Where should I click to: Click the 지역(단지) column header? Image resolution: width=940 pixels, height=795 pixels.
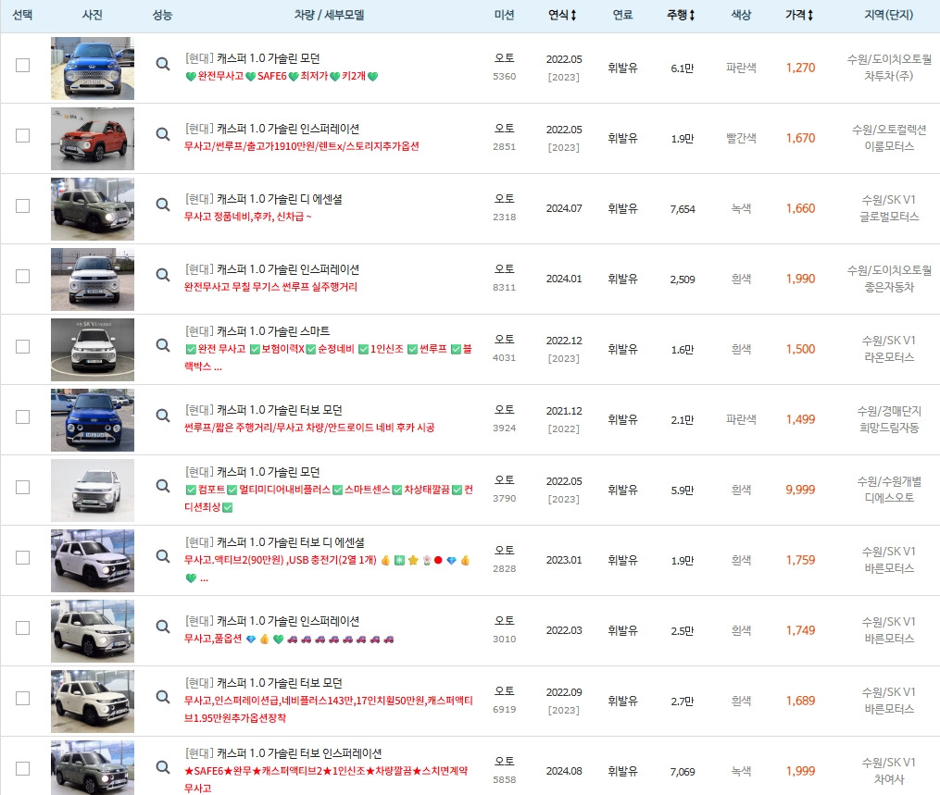pyautogui.click(x=888, y=15)
